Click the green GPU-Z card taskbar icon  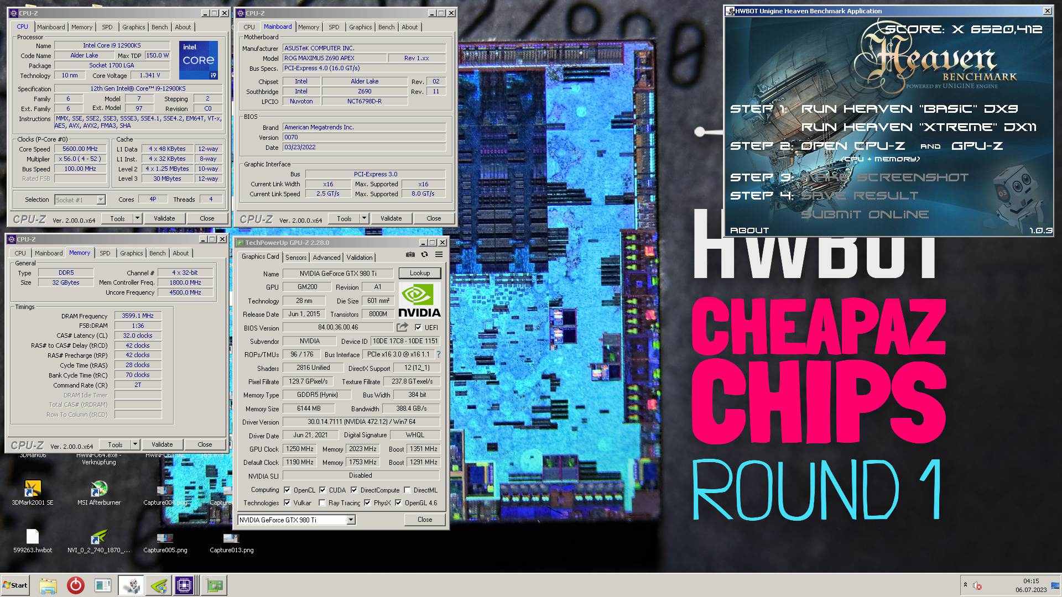pyautogui.click(x=214, y=585)
